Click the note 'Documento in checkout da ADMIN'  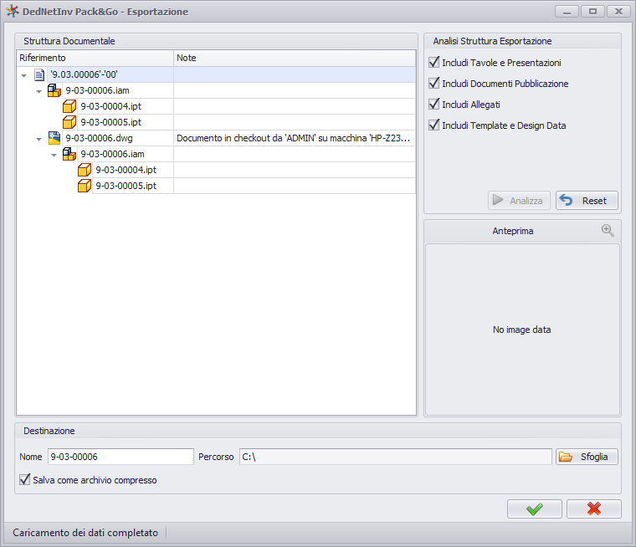click(x=293, y=138)
